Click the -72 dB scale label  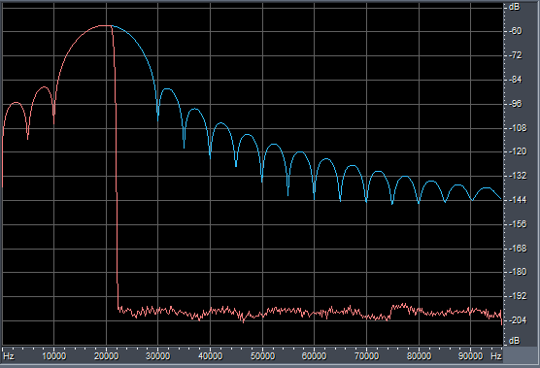tap(516, 55)
